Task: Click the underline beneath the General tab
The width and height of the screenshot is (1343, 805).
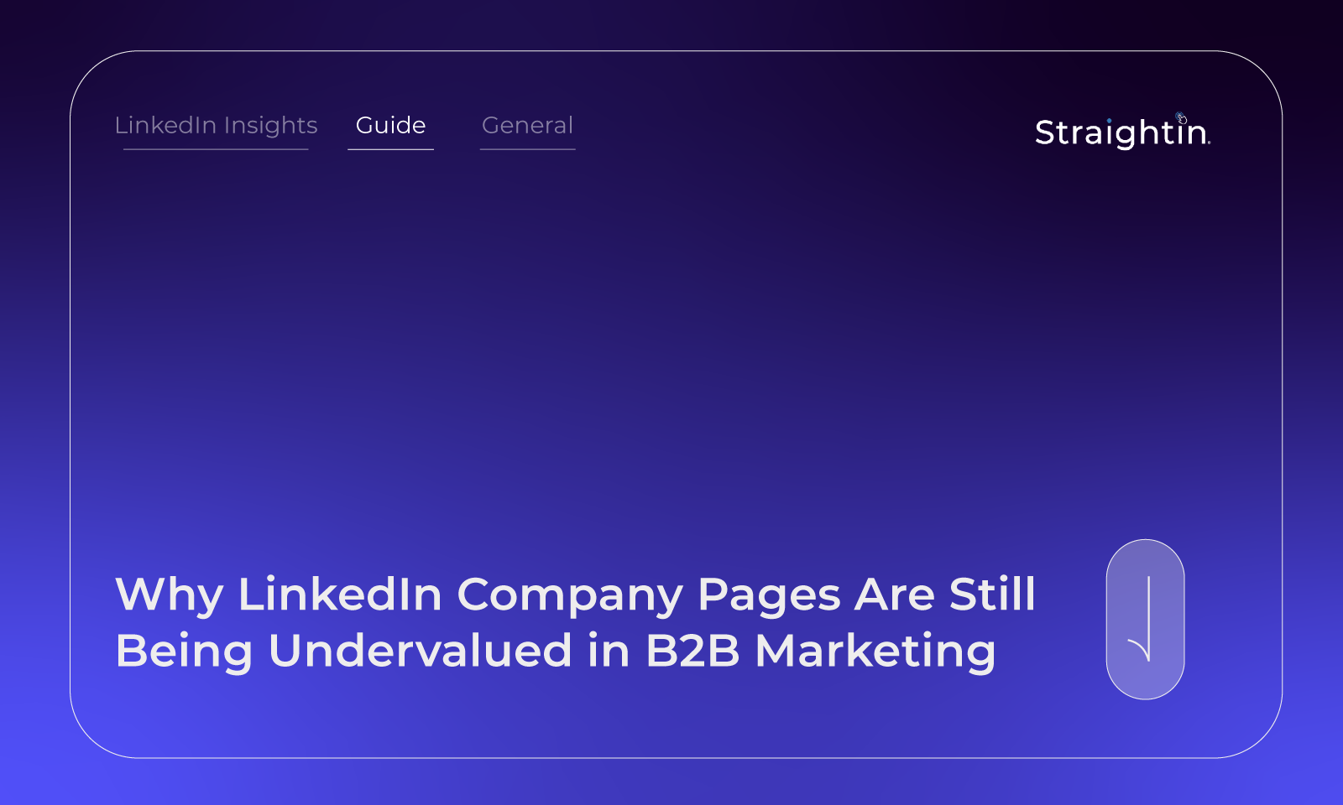Action: (x=527, y=149)
